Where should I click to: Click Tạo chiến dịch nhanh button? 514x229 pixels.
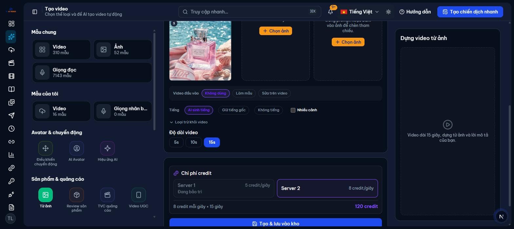point(470,12)
